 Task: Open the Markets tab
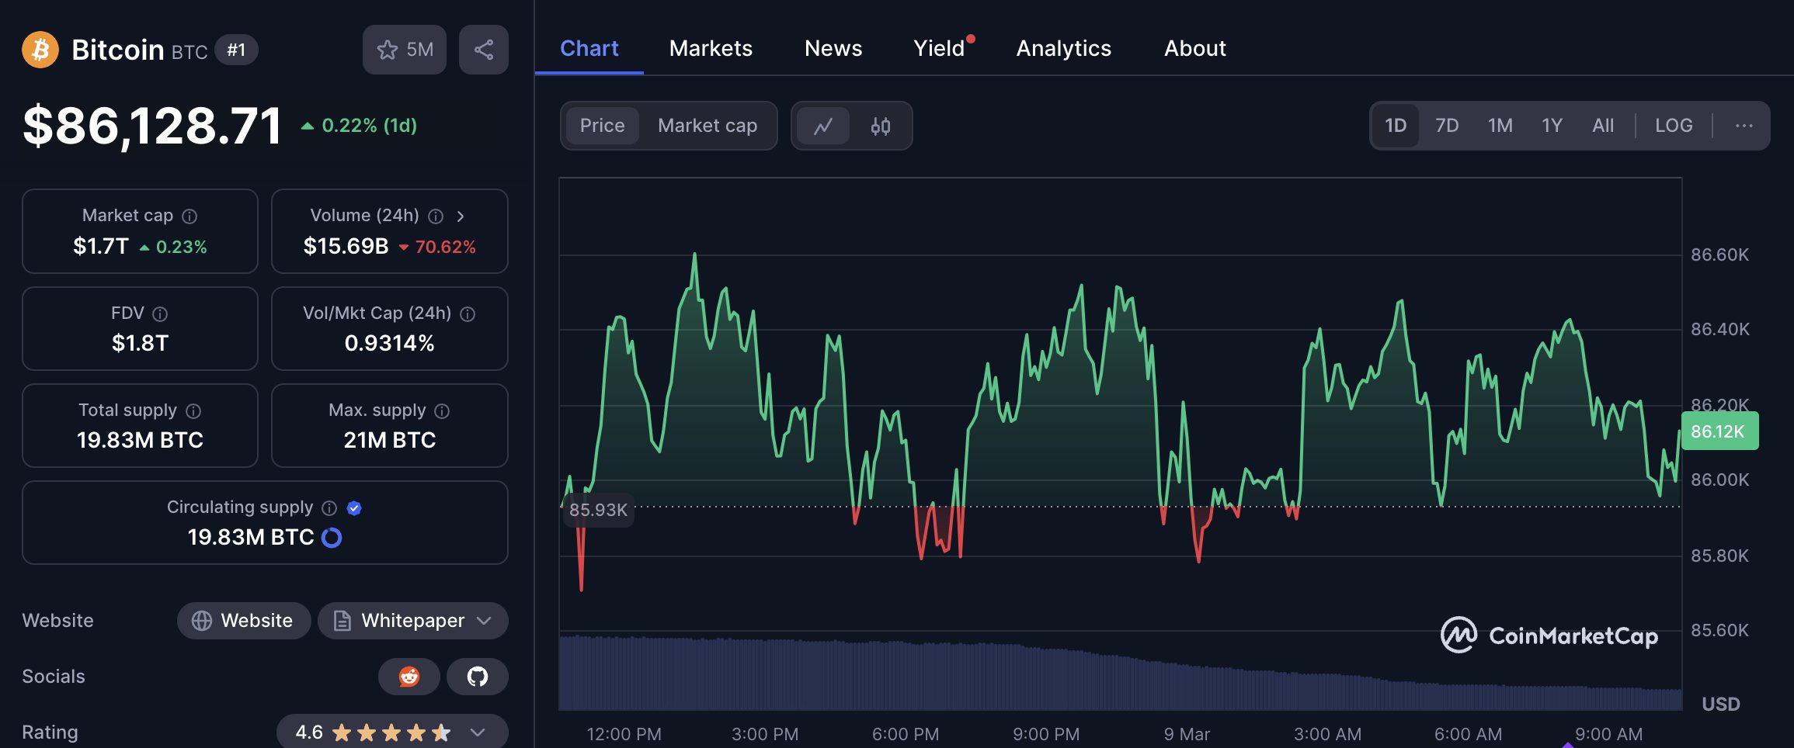(711, 48)
